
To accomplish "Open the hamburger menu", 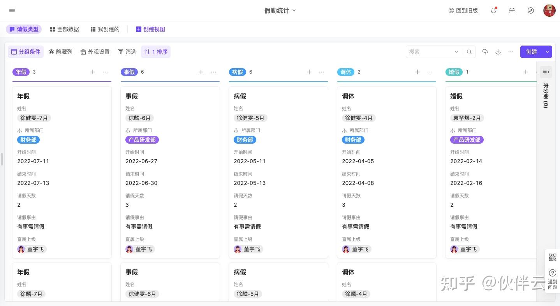I will click(12, 11).
